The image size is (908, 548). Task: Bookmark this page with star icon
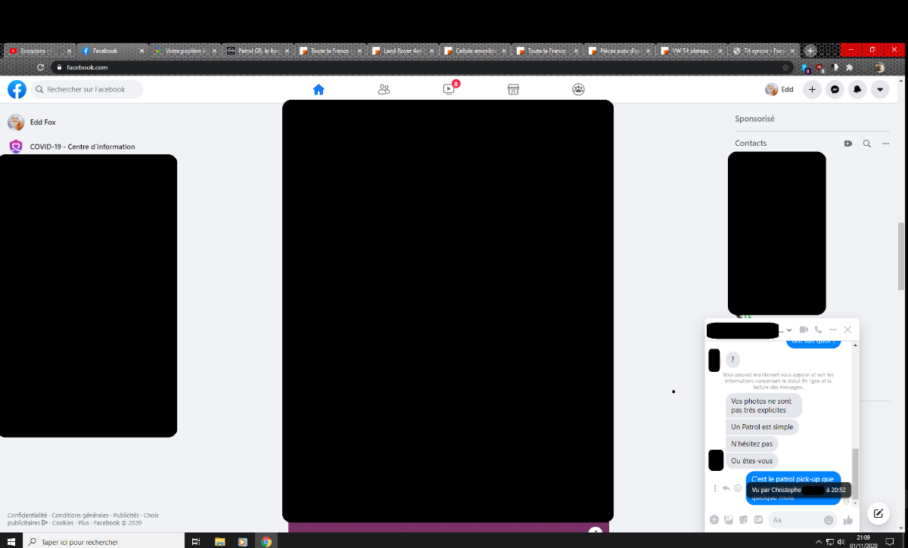pos(785,67)
